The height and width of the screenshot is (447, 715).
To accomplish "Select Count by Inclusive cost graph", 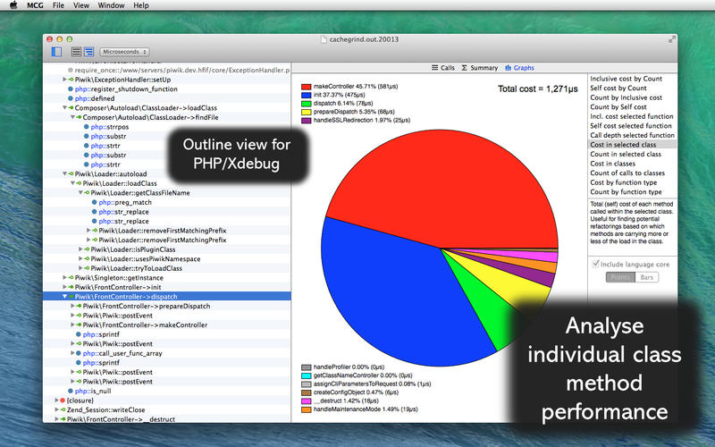I will point(632,97).
